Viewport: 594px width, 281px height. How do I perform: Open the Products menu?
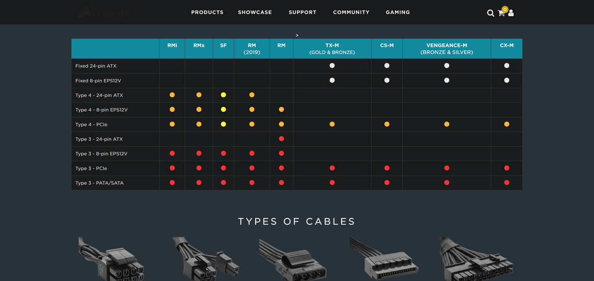[x=207, y=12]
